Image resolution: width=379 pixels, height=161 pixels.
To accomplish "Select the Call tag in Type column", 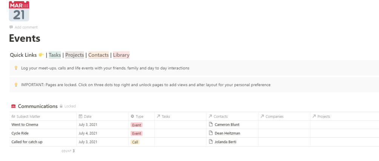I will (x=135, y=142).
